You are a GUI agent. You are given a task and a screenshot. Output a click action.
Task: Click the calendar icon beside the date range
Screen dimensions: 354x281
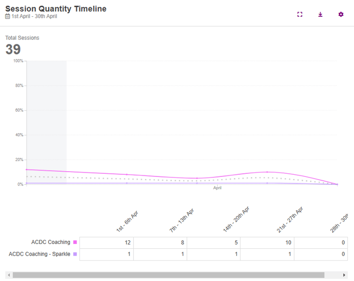point(7,17)
